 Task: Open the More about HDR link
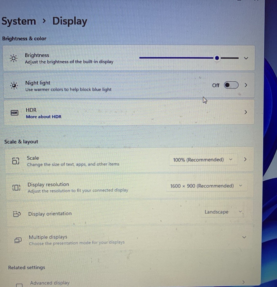[44, 117]
